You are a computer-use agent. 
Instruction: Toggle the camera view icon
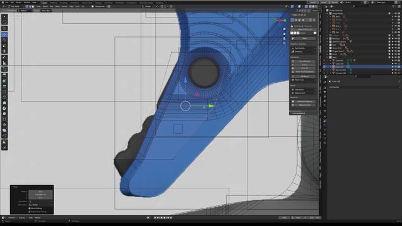pos(284,38)
